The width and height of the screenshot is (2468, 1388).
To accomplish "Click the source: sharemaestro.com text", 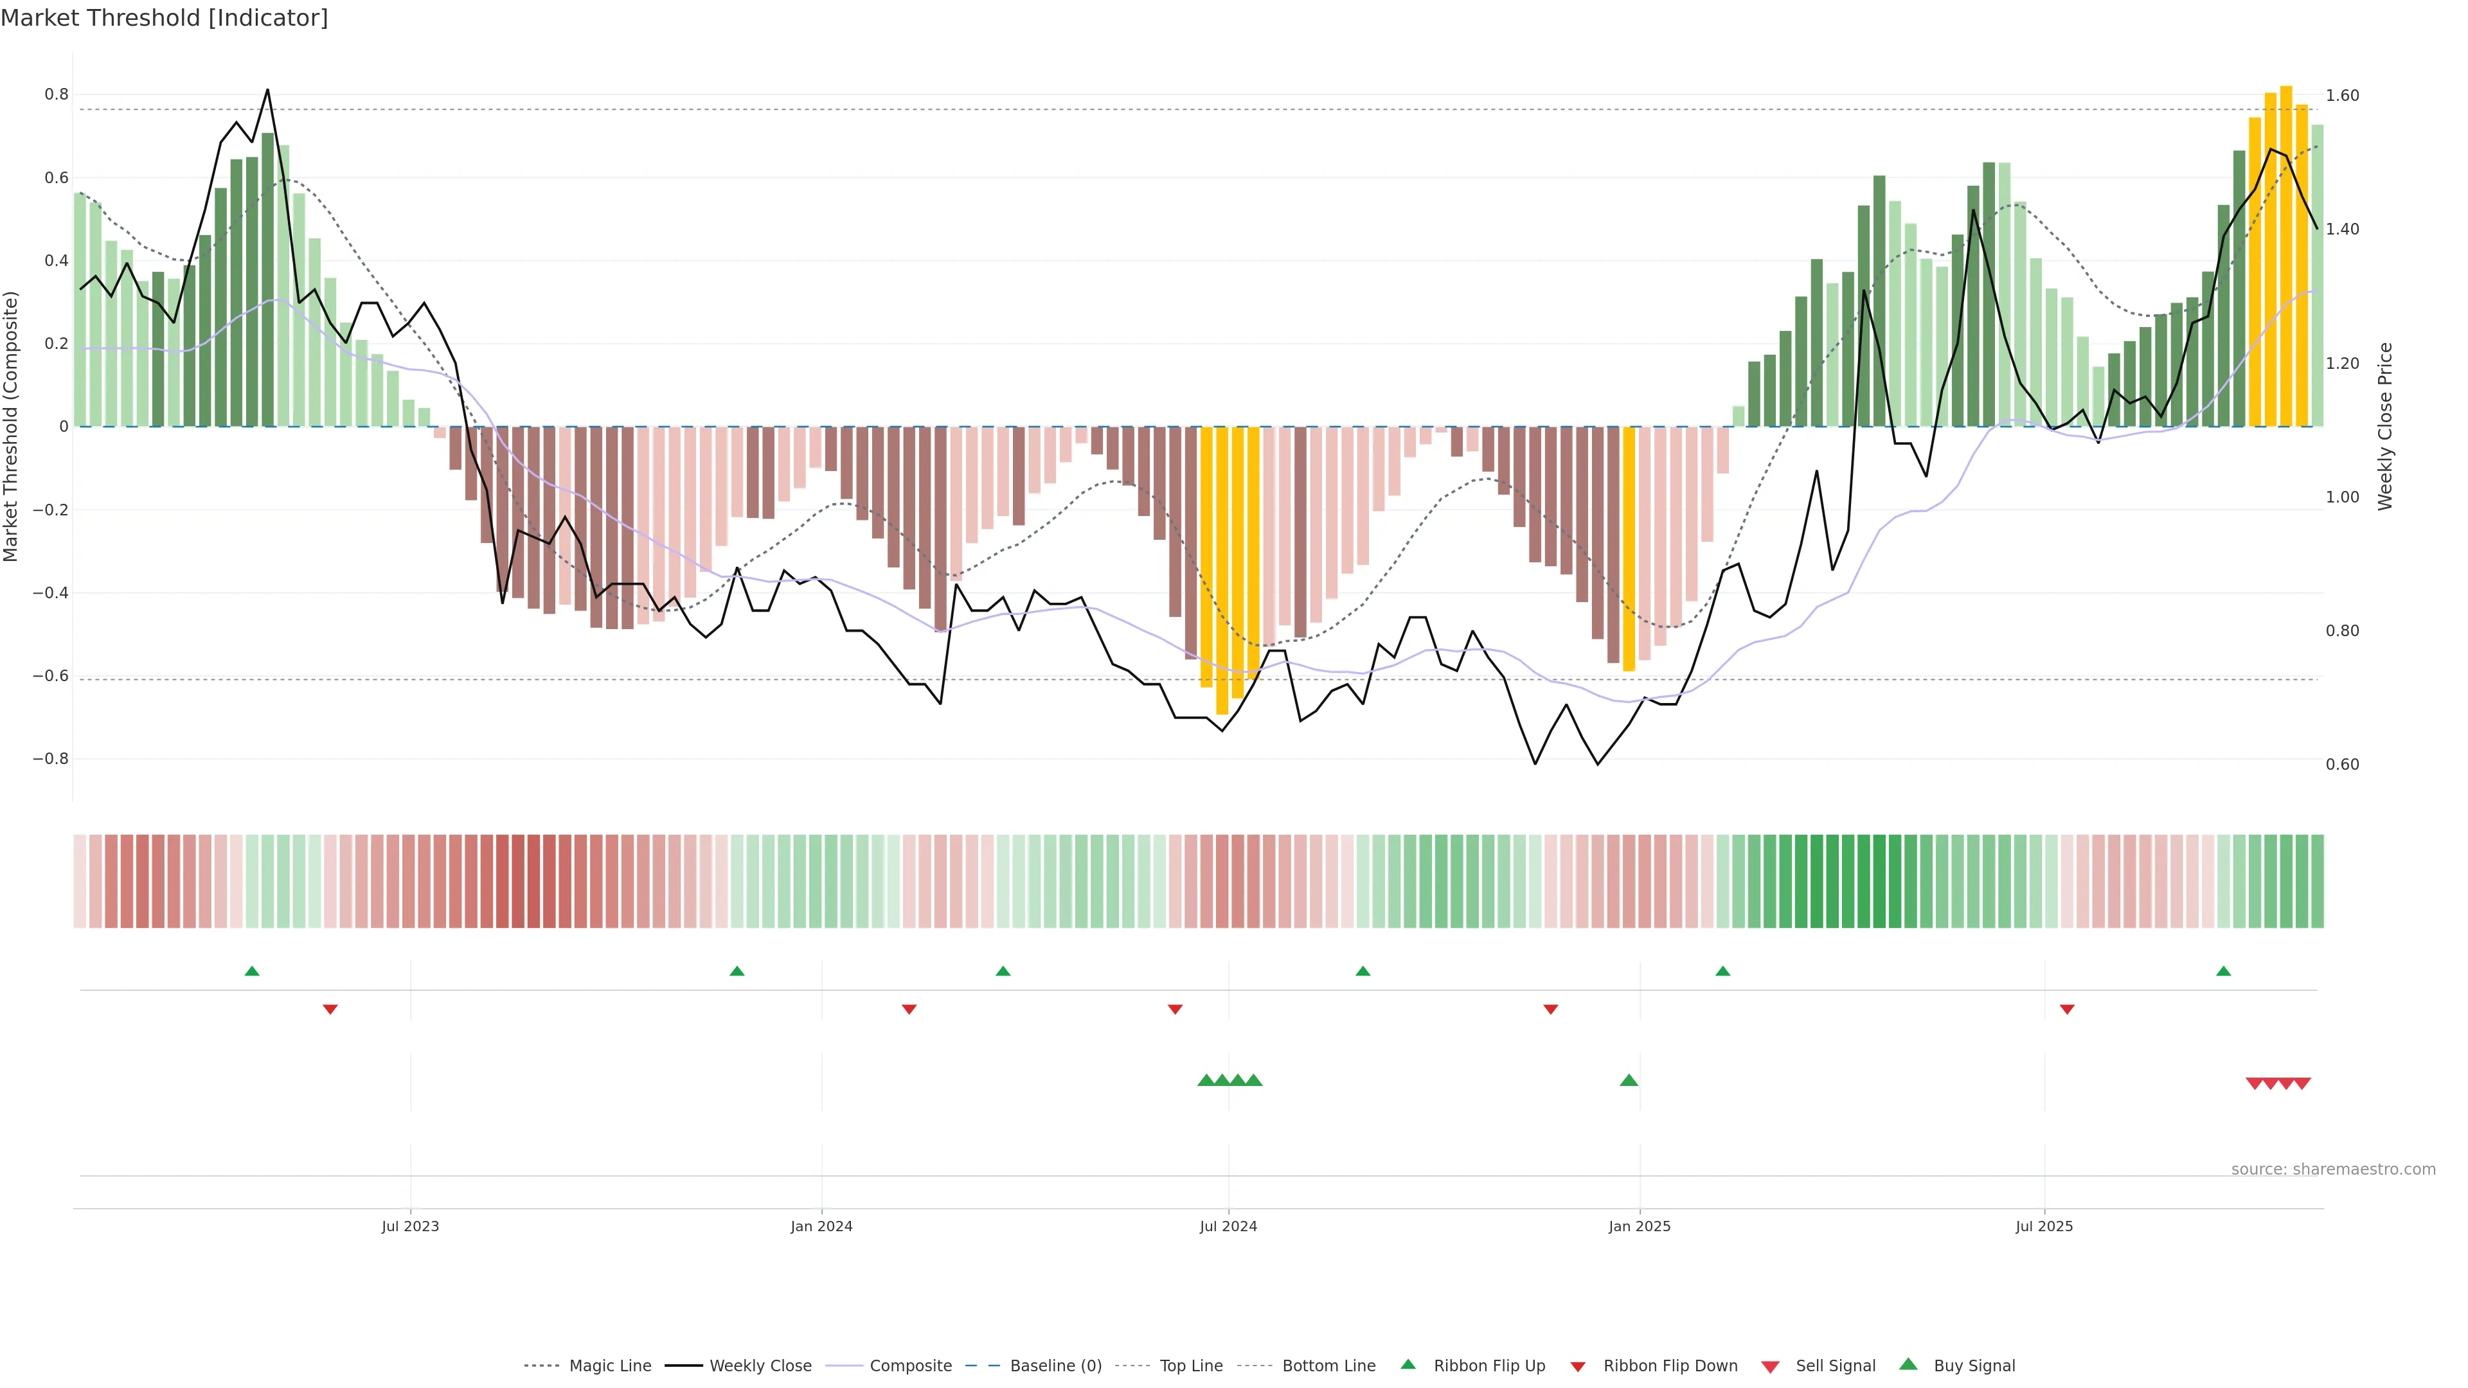I will pos(2333,1169).
